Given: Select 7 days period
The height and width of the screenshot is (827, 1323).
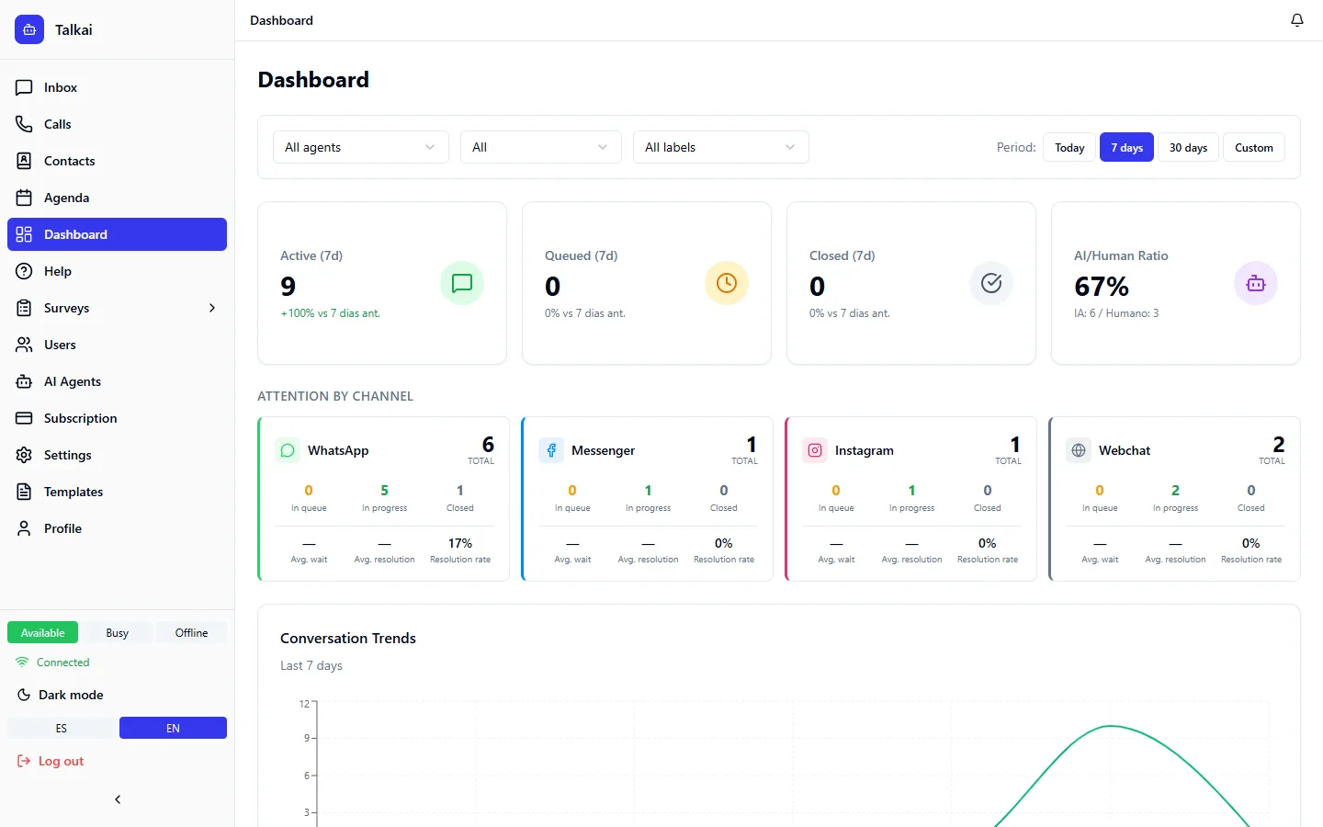Looking at the screenshot, I should 1126,147.
